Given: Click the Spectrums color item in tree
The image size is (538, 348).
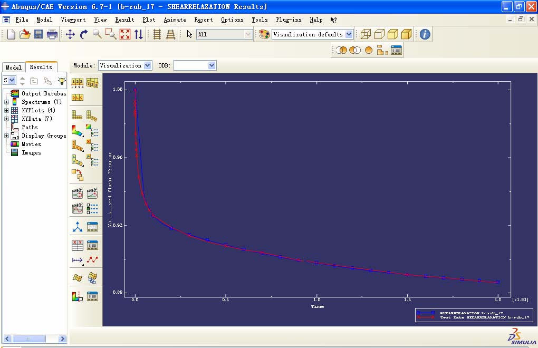Looking at the screenshot, I should [x=36, y=102].
